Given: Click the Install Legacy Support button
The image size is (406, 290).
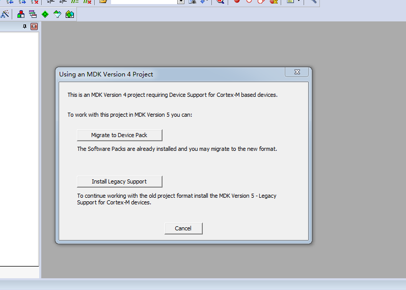Looking at the screenshot, I should 120,181.
